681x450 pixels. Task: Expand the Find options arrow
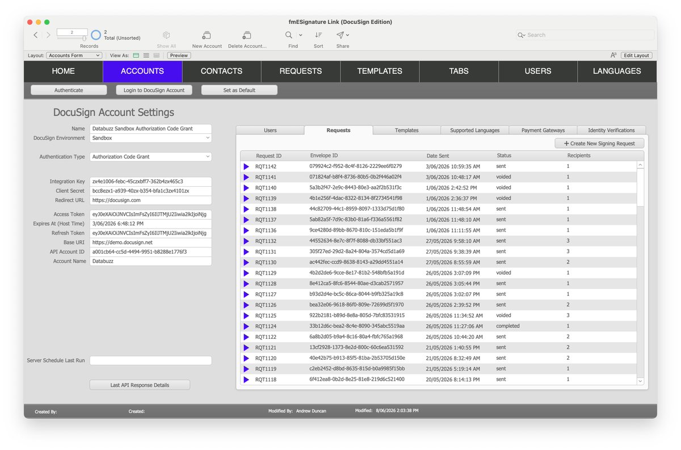click(301, 35)
